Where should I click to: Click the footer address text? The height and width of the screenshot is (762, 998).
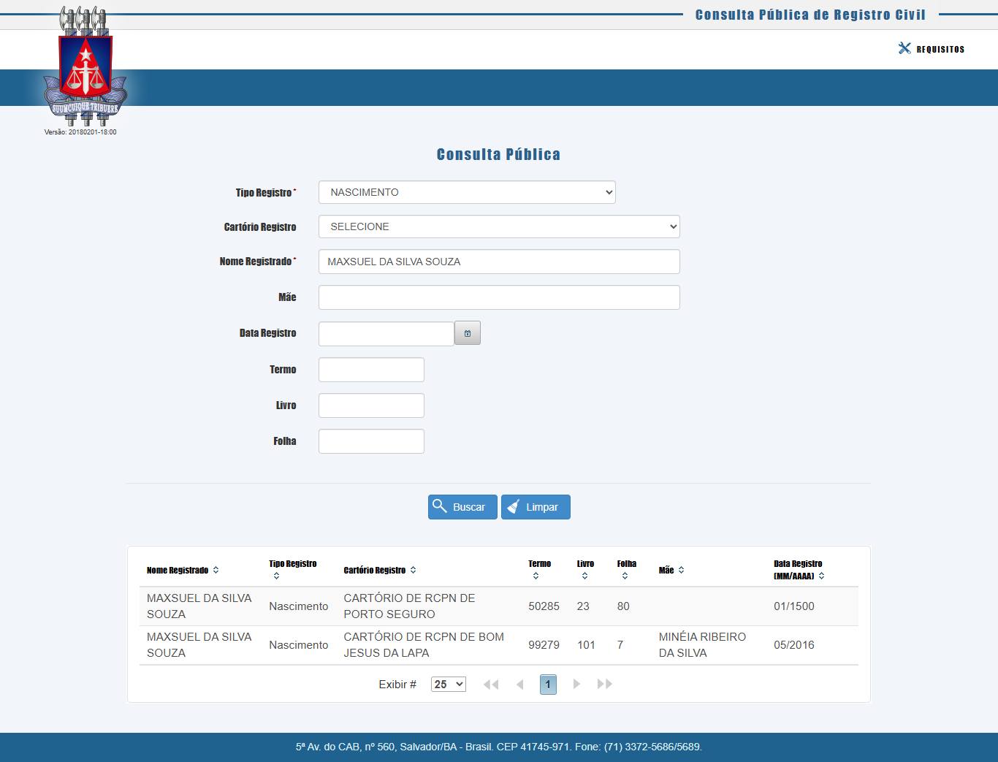[499, 747]
